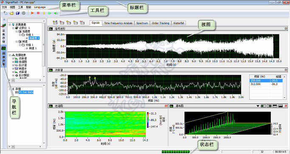Select the 312.500 Hz peak table row
The height and width of the screenshot is (154, 290).
[266, 84]
